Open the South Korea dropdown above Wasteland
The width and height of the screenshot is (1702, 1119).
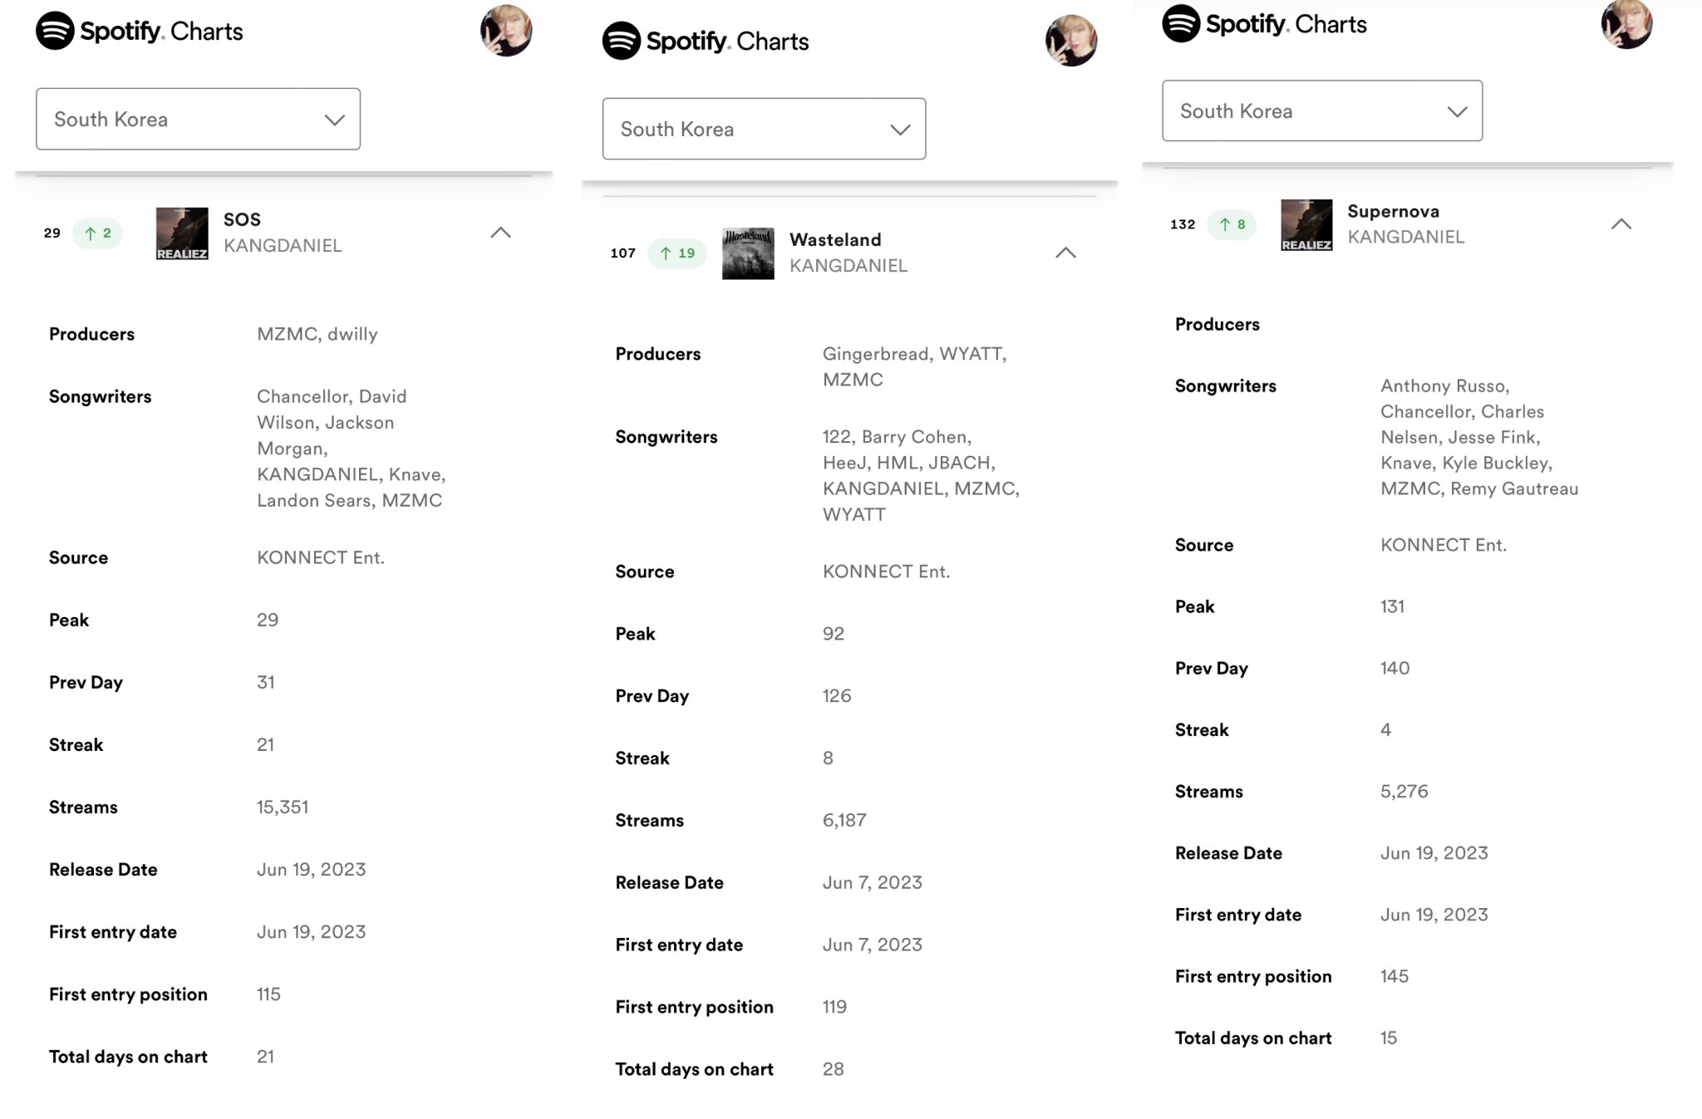[764, 130]
